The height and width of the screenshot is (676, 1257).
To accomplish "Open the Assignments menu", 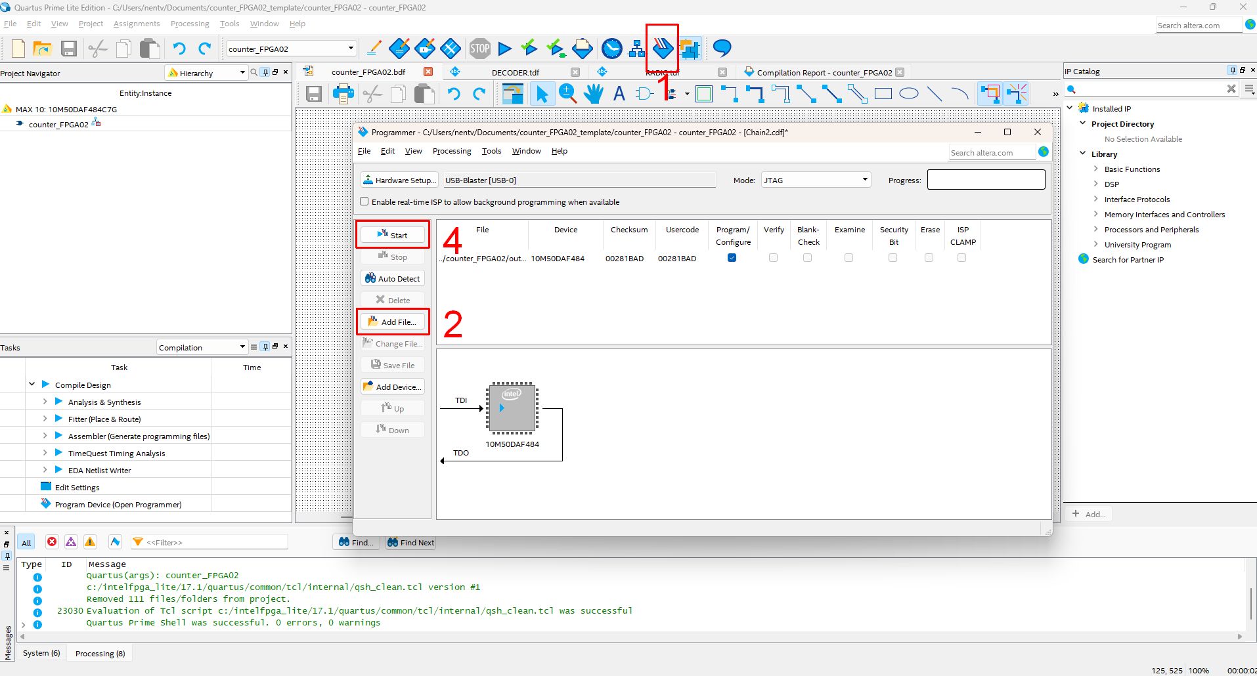I will (137, 24).
